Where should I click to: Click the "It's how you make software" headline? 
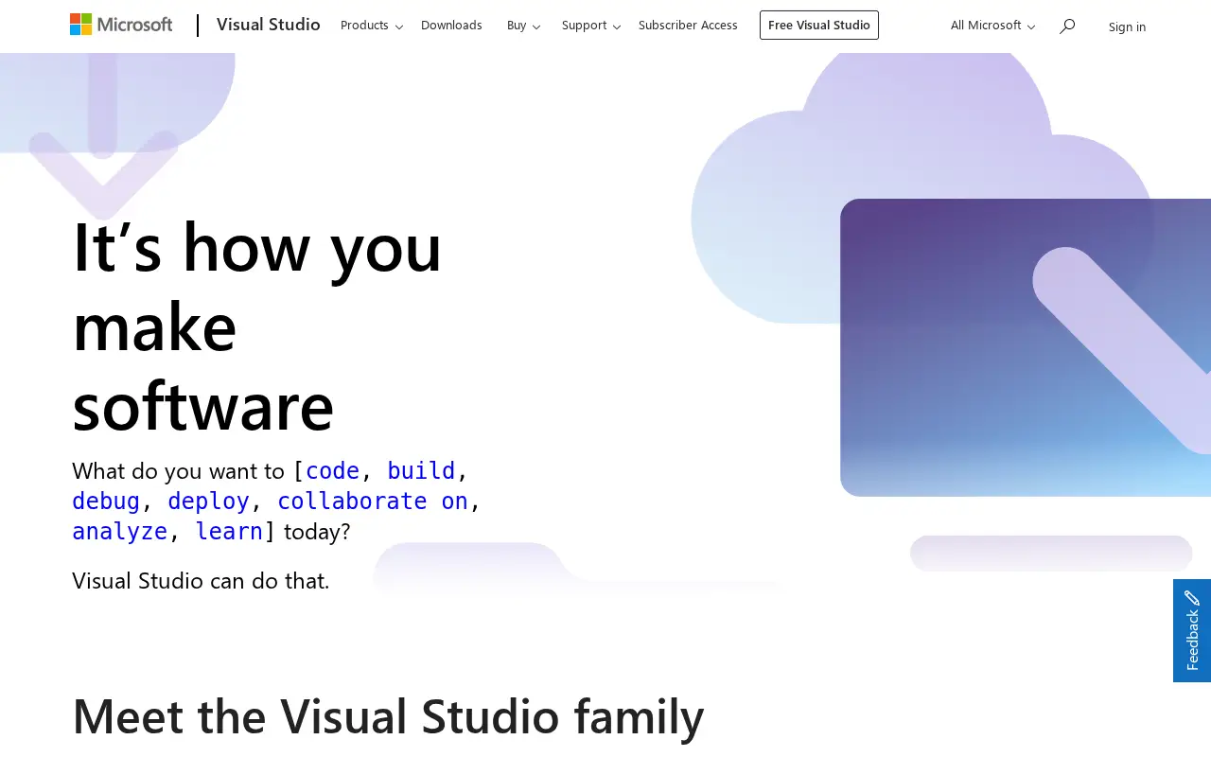point(257,326)
